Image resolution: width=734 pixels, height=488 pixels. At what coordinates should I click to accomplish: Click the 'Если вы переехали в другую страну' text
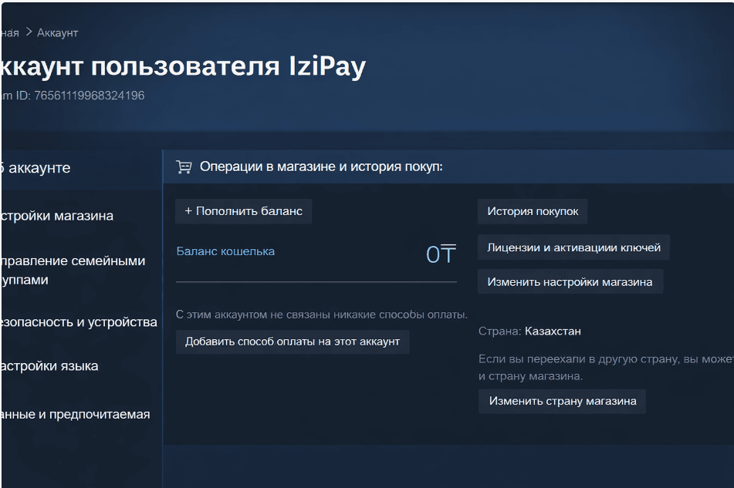point(606,368)
